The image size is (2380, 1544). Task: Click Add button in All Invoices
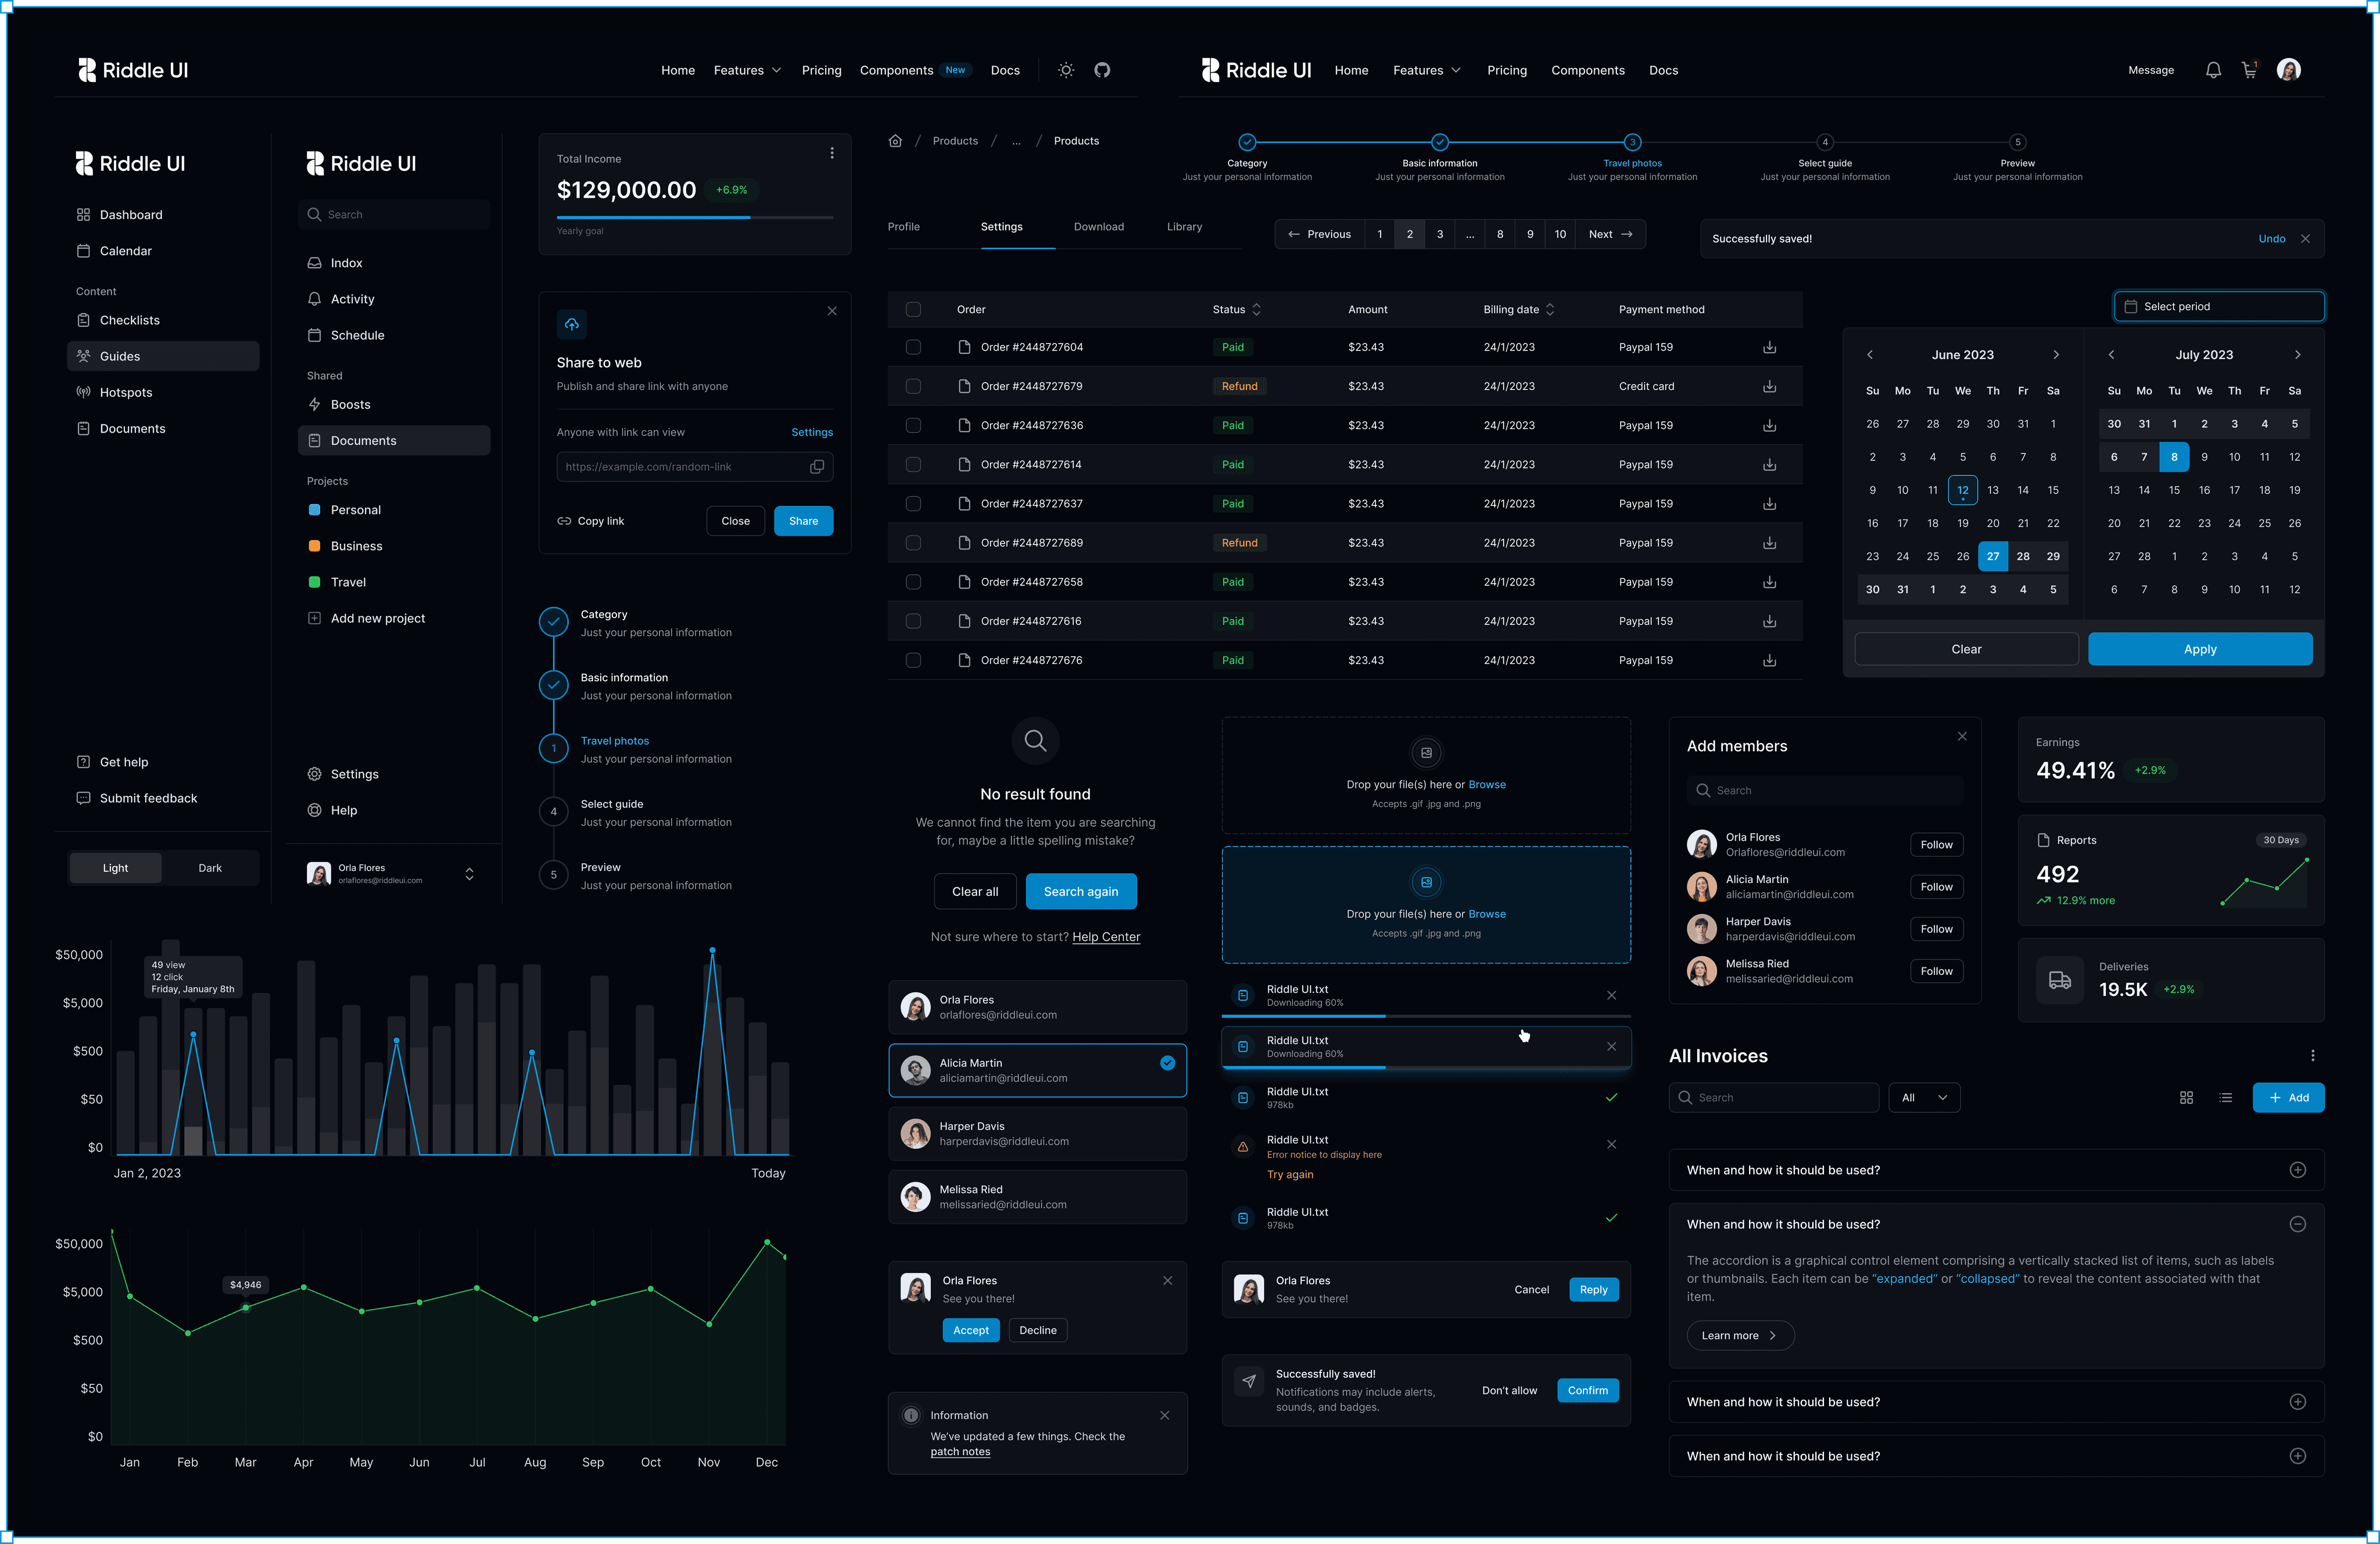tap(2288, 1098)
